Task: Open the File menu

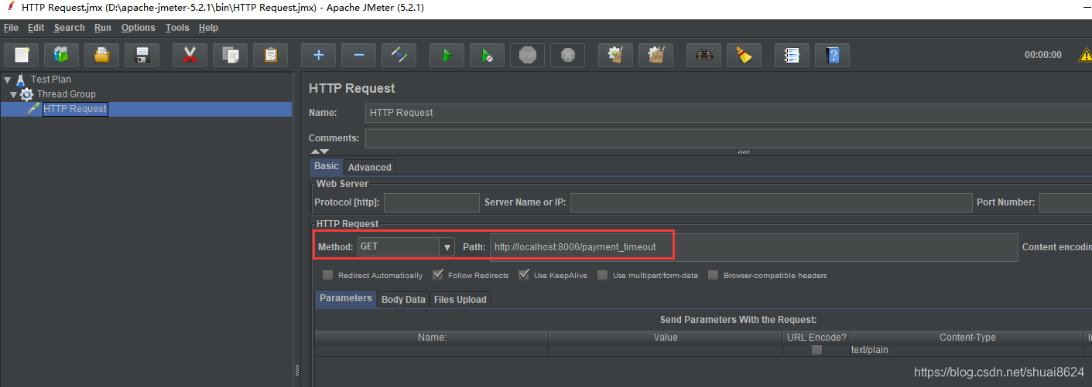Action: [x=11, y=28]
